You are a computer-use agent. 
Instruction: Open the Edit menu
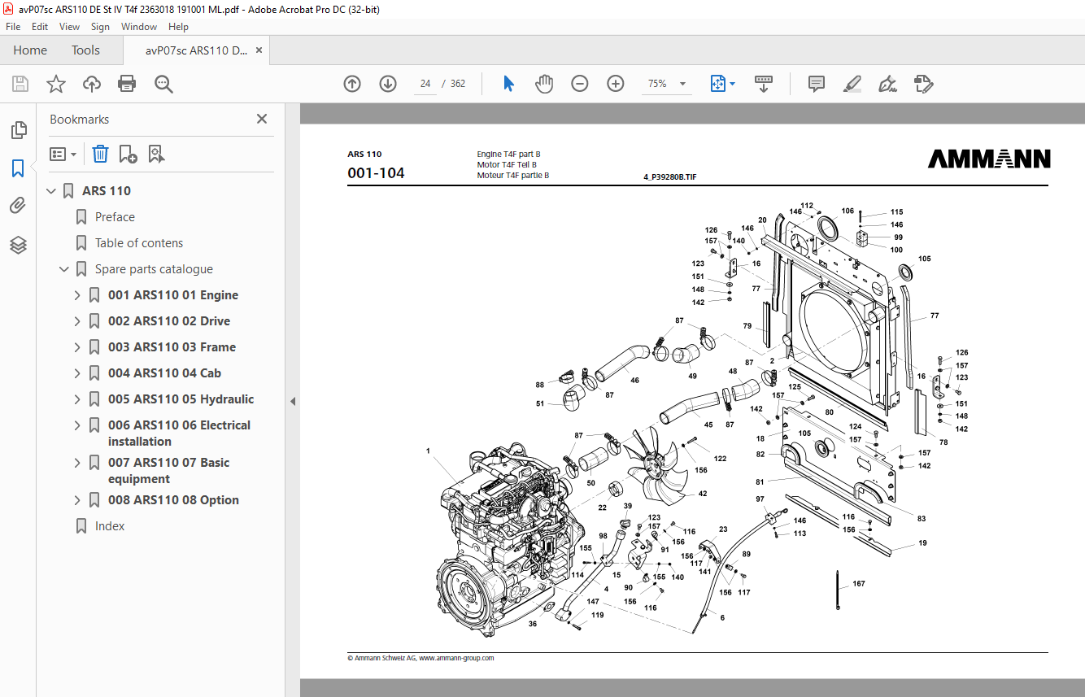point(40,27)
